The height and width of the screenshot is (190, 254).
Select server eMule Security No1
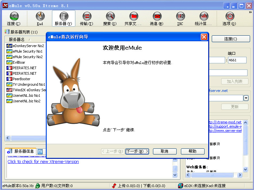pos(28,51)
